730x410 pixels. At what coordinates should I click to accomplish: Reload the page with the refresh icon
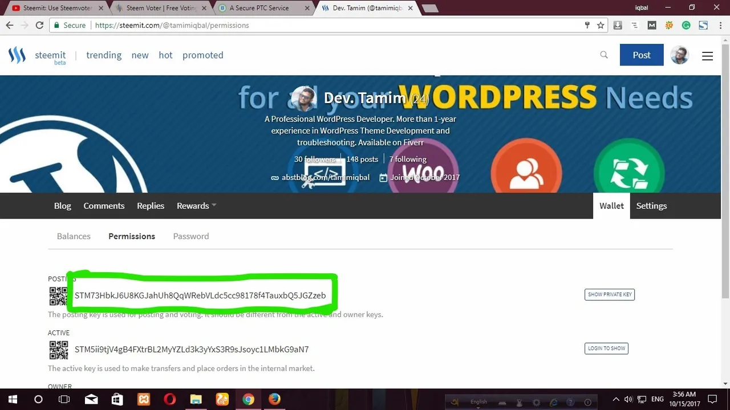(39, 25)
